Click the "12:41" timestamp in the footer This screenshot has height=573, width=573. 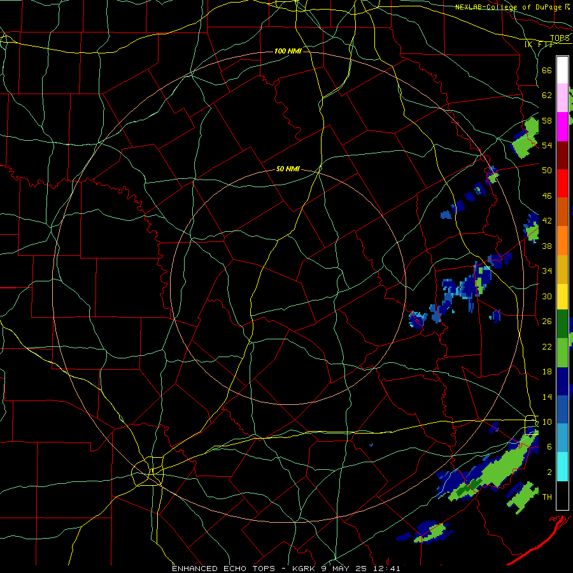(386, 569)
